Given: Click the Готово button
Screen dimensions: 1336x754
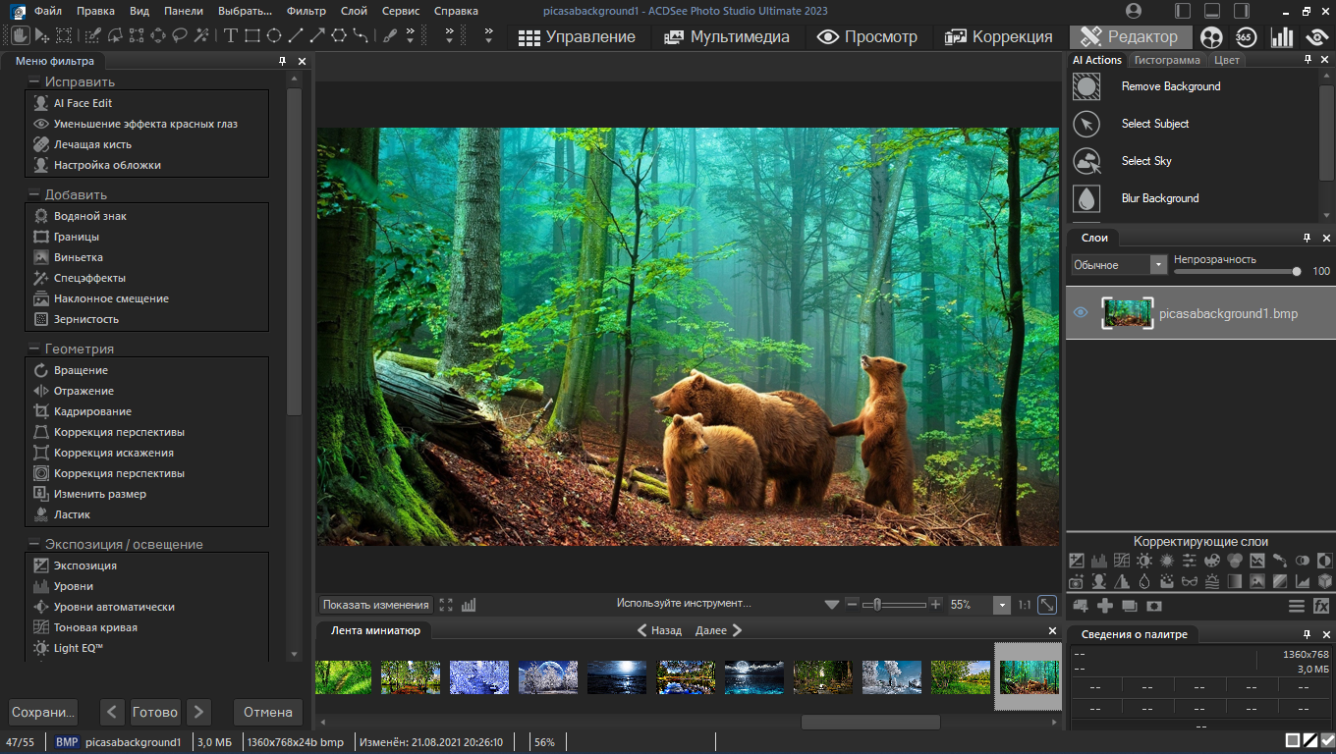Looking at the screenshot, I should [155, 712].
